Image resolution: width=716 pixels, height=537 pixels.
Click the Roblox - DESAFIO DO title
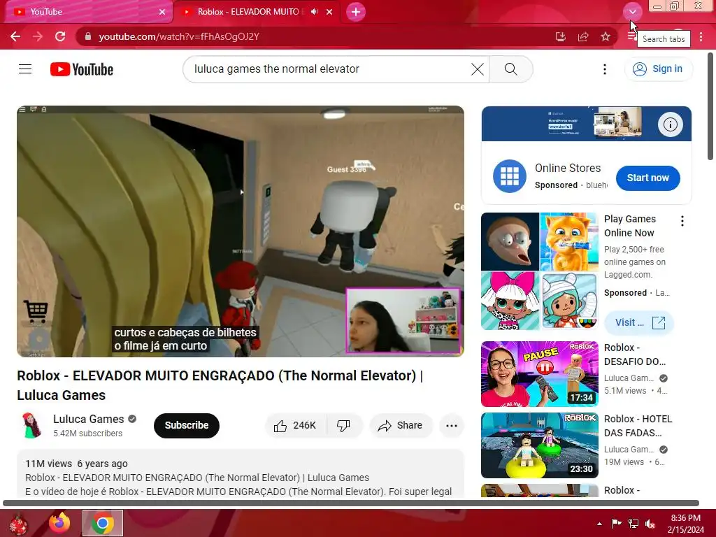coord(635,355)
